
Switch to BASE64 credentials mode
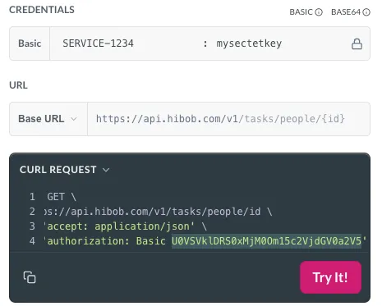[x=346, y=12]
